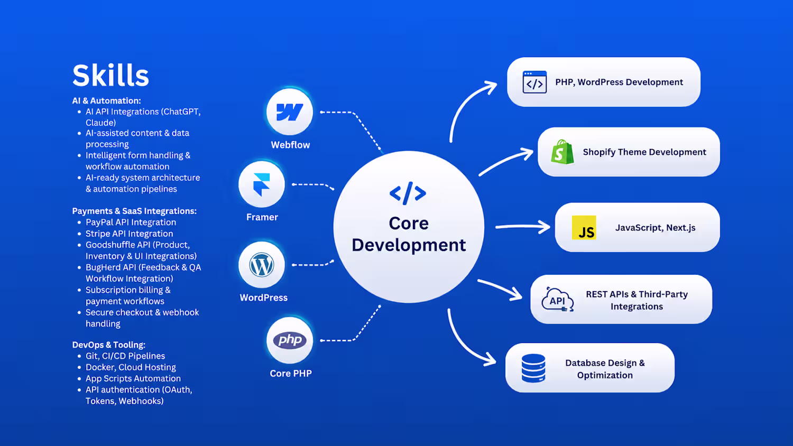793x446 pixels.
Task: Select Database Design & Optimization card
Action: (x=590, y=368)
